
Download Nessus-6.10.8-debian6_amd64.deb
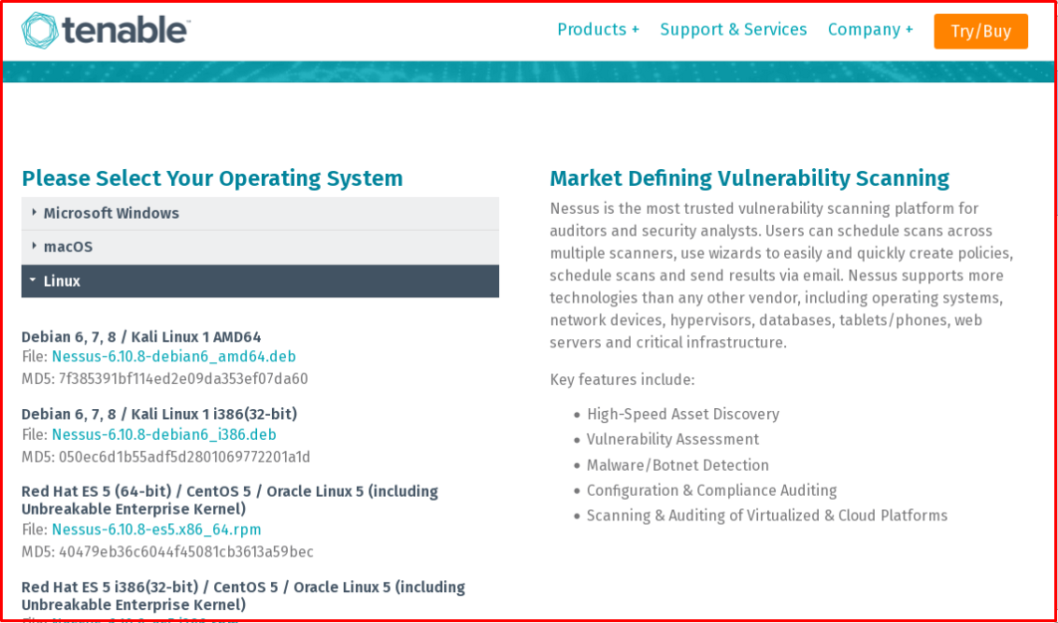[174, 357]
